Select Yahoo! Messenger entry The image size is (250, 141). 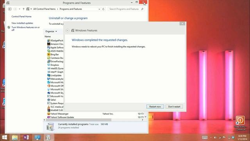[x=58, y=114]
